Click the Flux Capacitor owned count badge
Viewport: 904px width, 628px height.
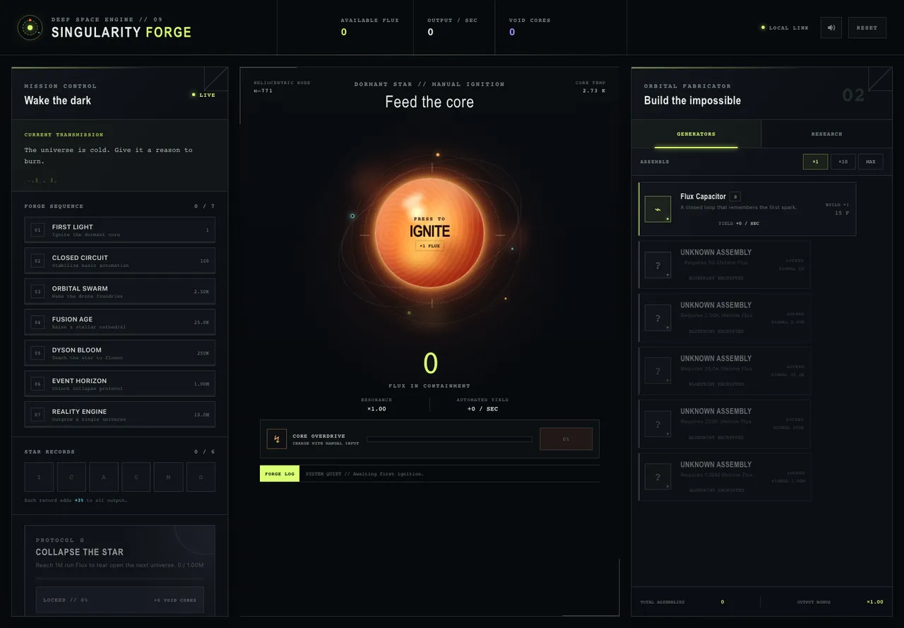pos(735,196)
